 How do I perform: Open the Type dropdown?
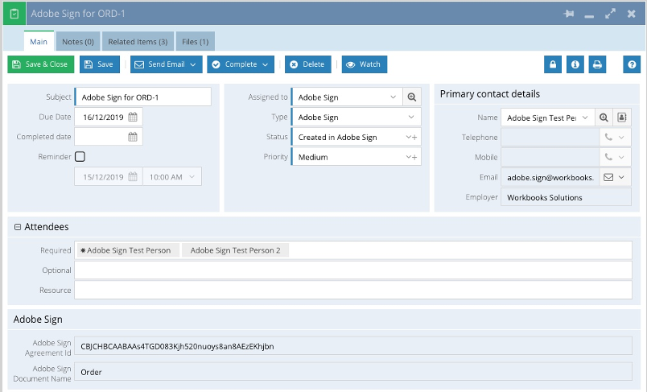click(411, 118)
